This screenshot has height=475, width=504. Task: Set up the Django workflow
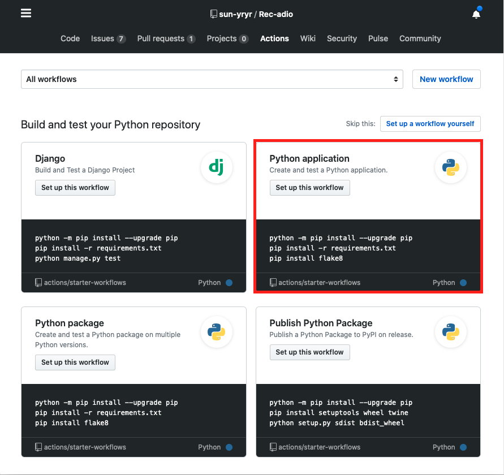(x=75, y=188)
